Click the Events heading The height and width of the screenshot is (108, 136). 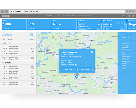125,37
